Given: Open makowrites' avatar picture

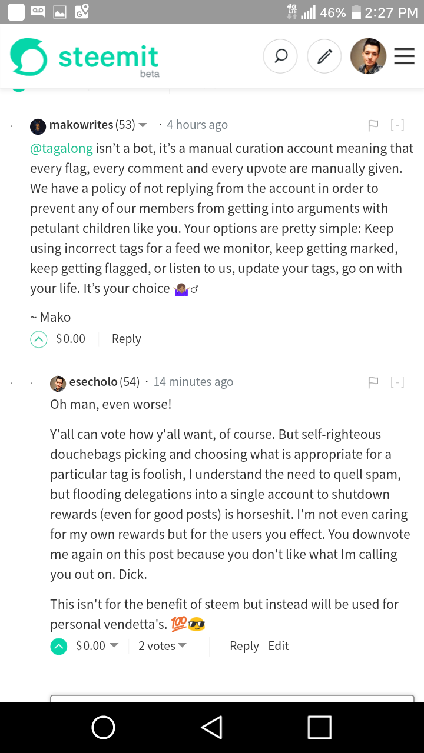Looking at the screenshot, I should (x=38, y=125).
